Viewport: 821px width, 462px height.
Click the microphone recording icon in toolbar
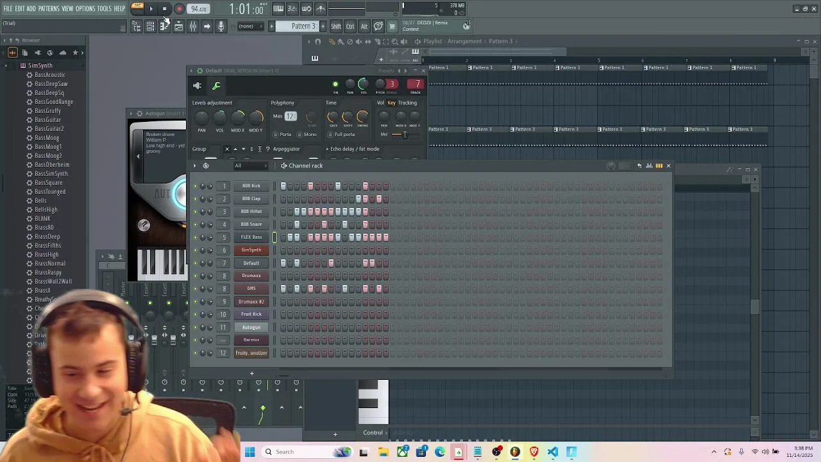(x=221, y=26)
